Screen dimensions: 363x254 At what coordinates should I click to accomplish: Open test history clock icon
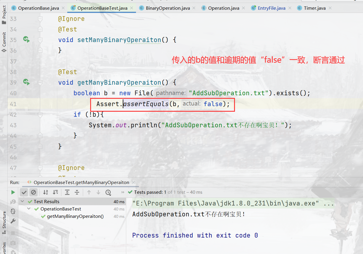(108, 192)
